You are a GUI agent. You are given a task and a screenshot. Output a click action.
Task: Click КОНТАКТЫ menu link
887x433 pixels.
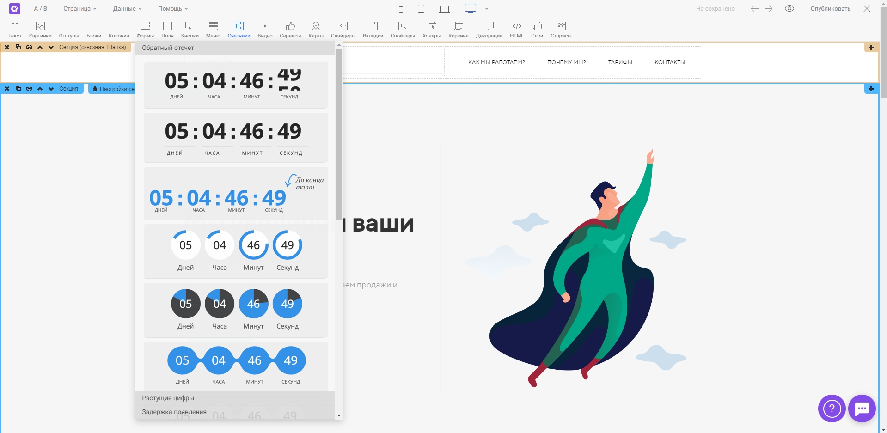point(670,62)
